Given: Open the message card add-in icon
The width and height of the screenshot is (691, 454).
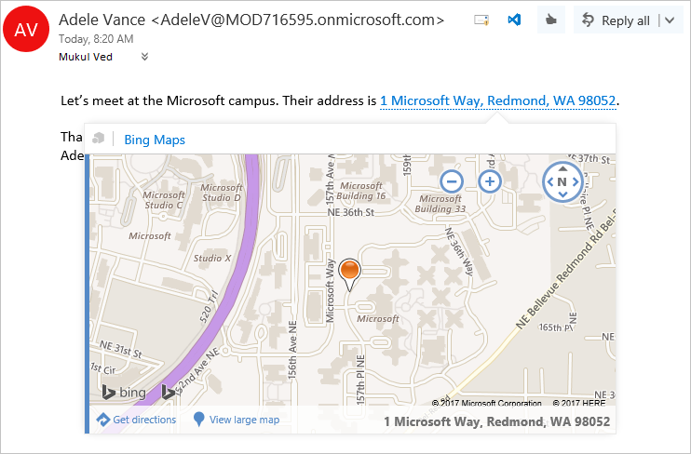Looking at the screenshot, I should pos(481,20).
